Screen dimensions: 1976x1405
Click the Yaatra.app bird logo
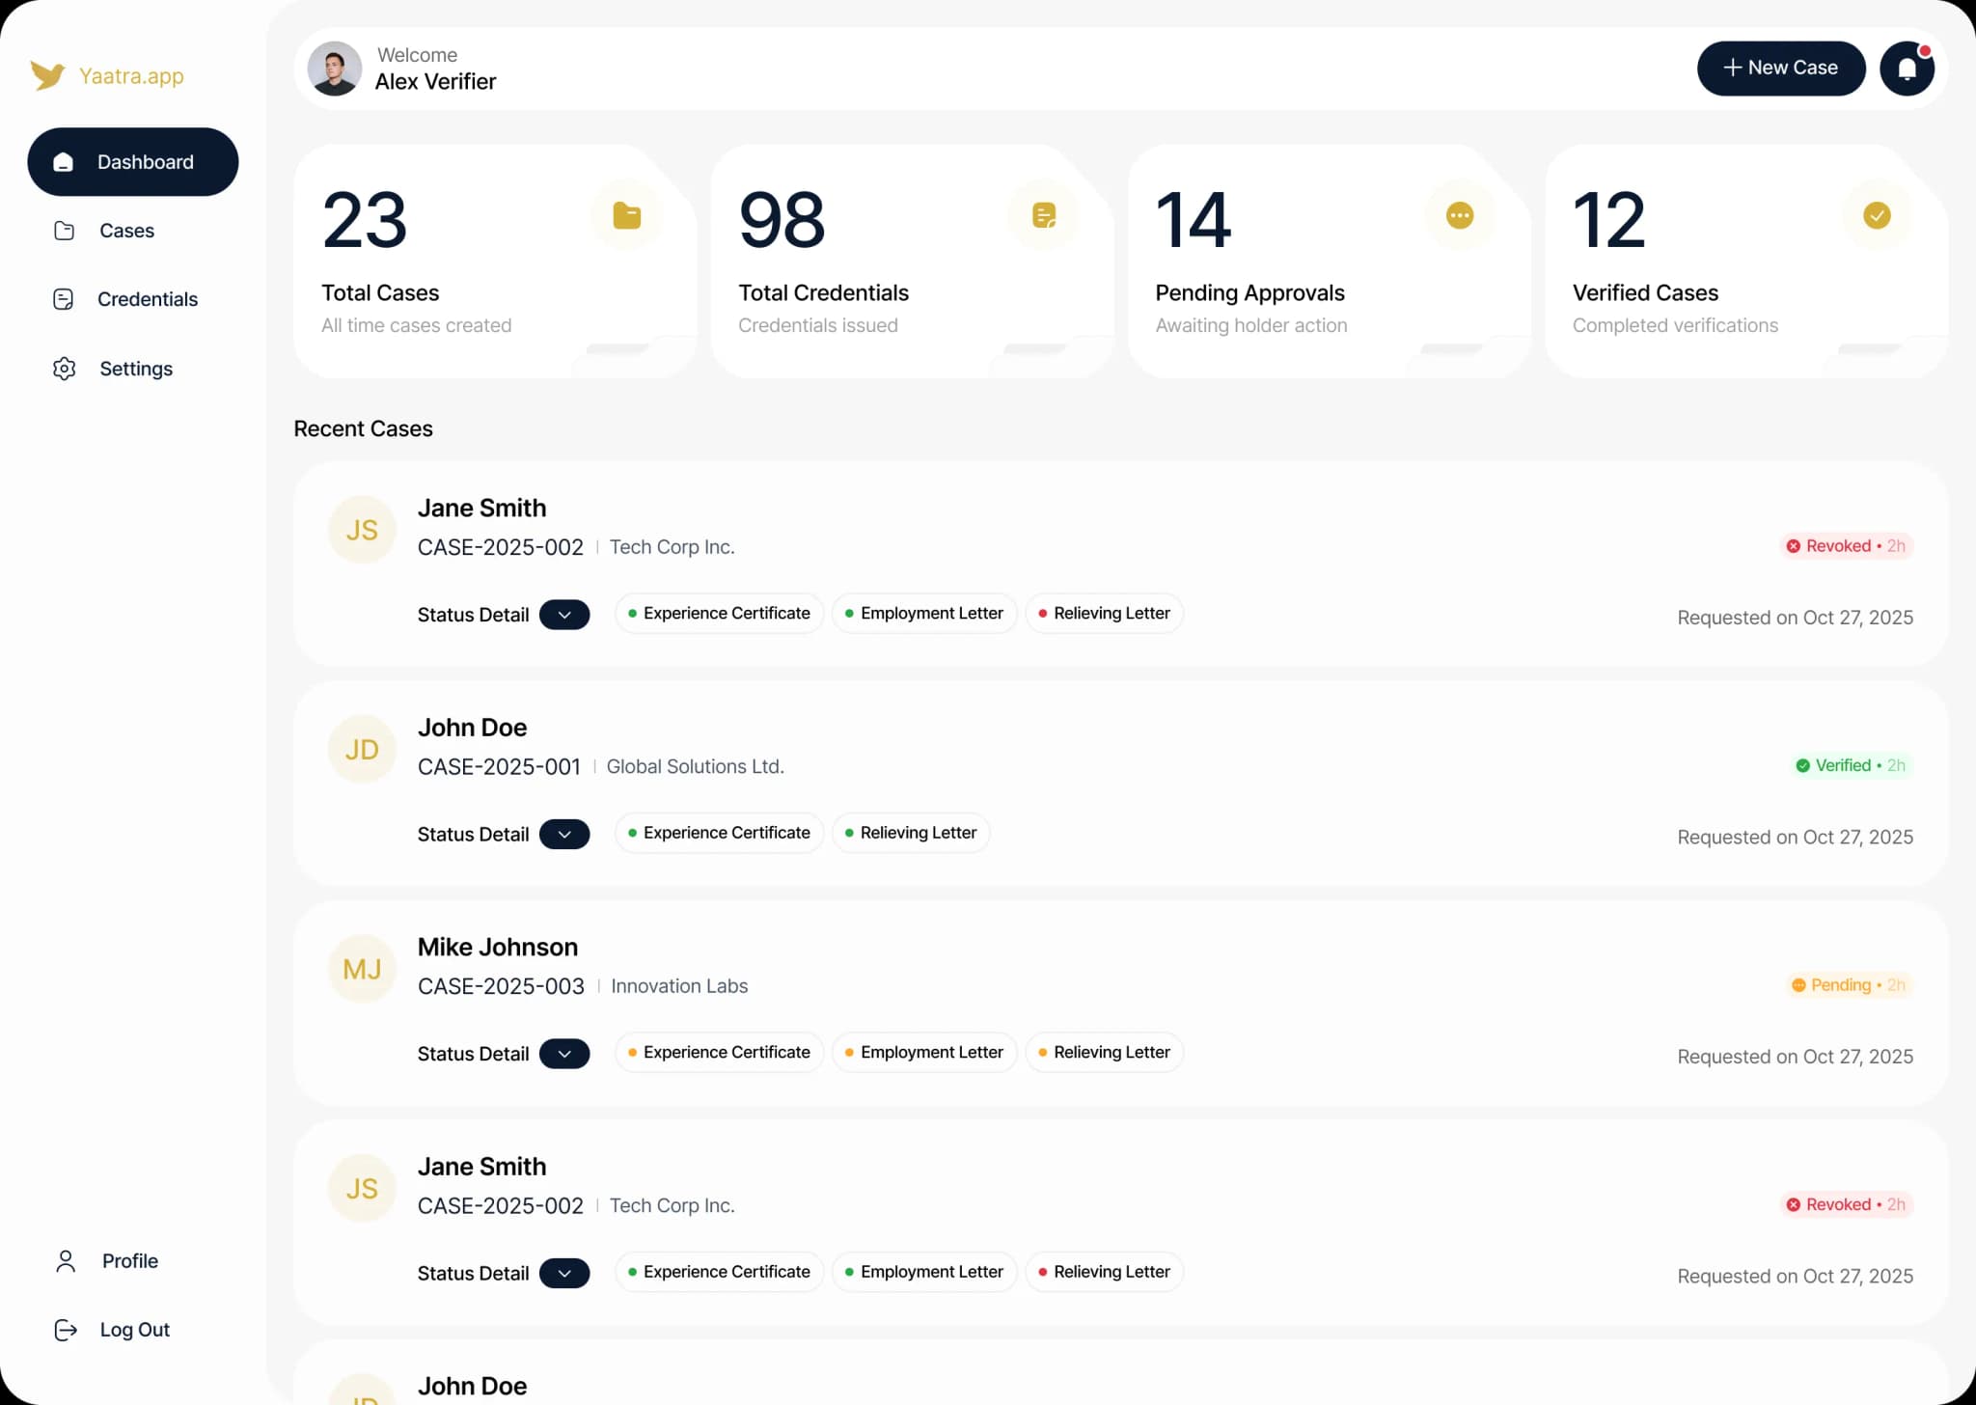(x=47, y=75)
